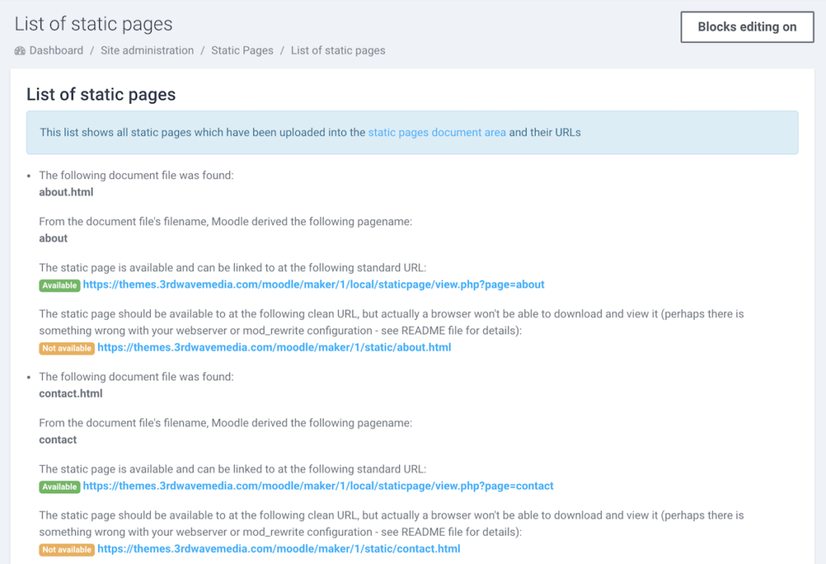
Task: Click the derived pagename 'about'
Action: (53, 238)
